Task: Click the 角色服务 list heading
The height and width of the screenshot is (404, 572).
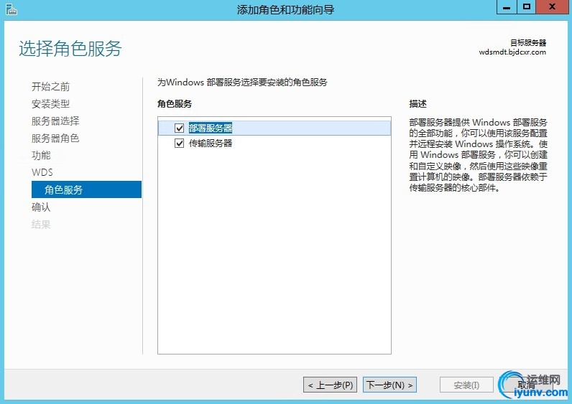Action: click(x=175, y=104)
